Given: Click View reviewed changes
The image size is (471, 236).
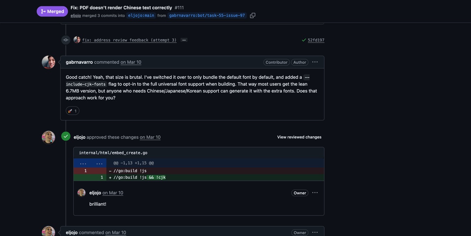Looking at the screenshot, I should tap(299, 137).
